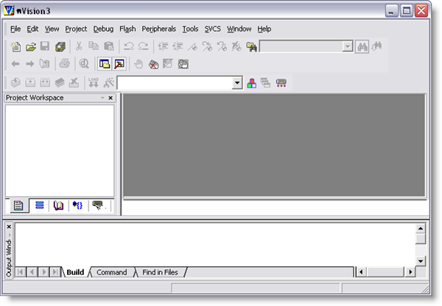Click the Redo arrow icon

[x=144, y=46]
